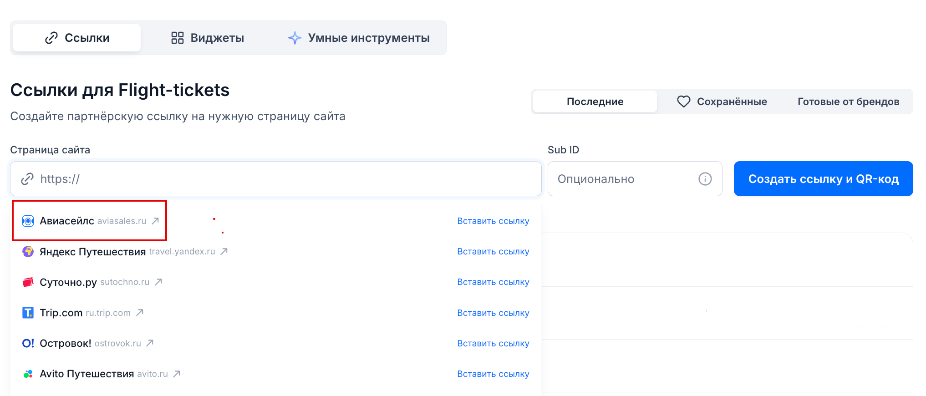Insert link for Островок!
The width and height of the screenshot is (926, 396).
pyautogui.click(x=493, y=343)
